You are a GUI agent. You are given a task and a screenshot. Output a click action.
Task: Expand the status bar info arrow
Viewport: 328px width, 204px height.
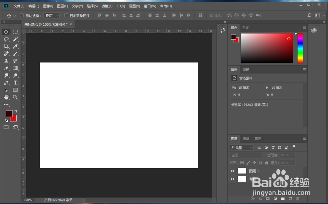tap(84, 200)
